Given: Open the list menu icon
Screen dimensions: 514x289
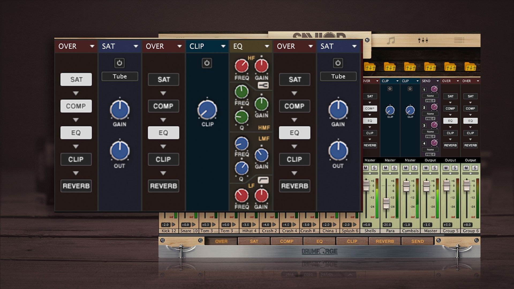Looking at the screenshot, I should [459, 40].
